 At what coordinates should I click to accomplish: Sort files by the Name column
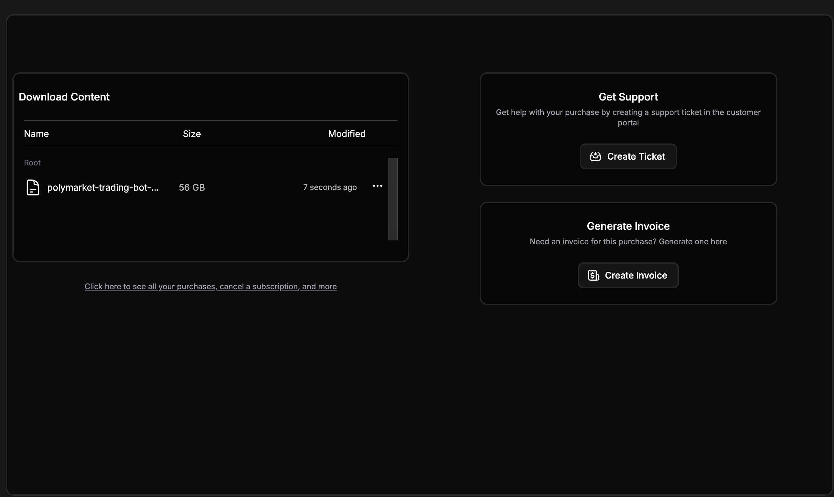[x=36, y=134]
